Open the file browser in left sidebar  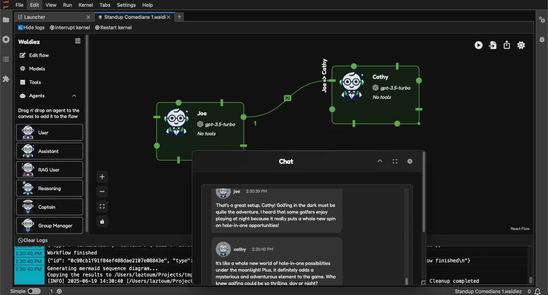(x=6, y=20)
